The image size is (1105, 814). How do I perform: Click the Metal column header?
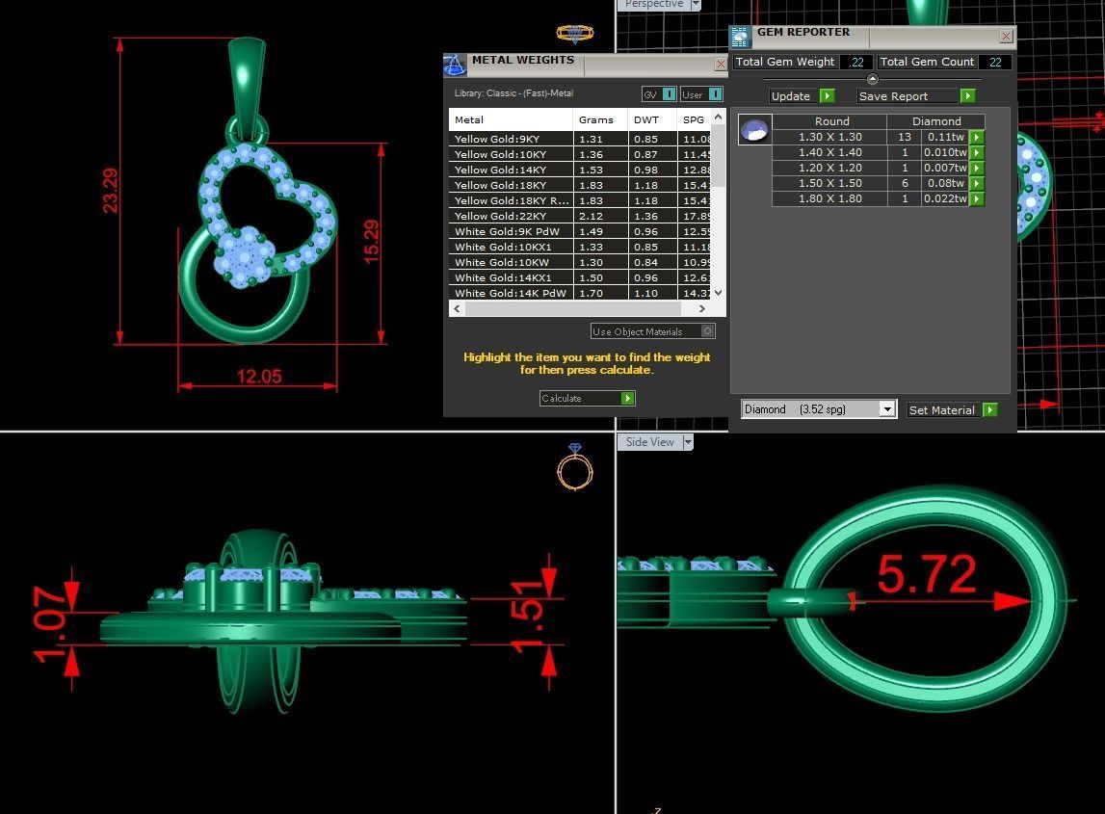(x=511, y=119)
